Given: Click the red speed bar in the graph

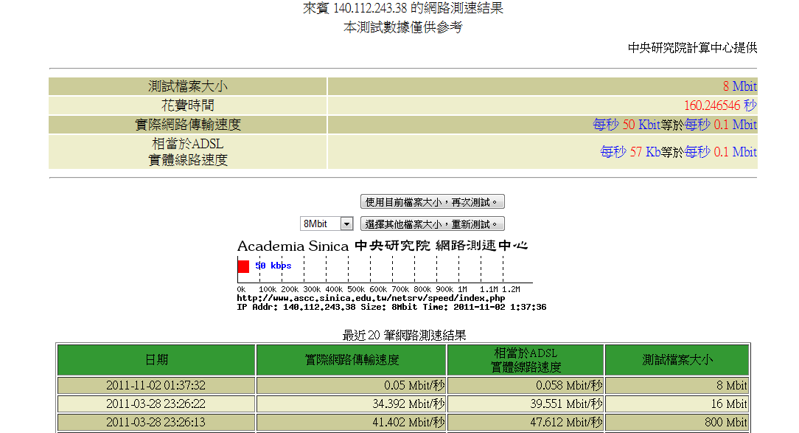Looking at the screenshot, I should [x=243, y=266].
